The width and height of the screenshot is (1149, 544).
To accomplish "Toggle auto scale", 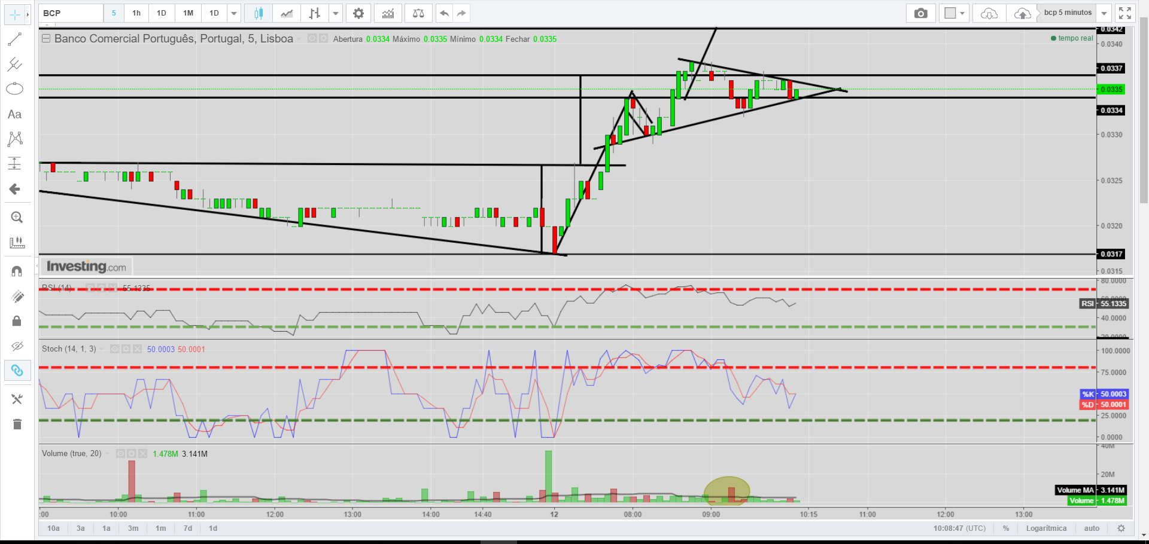I will click(x=1092, y=528).
